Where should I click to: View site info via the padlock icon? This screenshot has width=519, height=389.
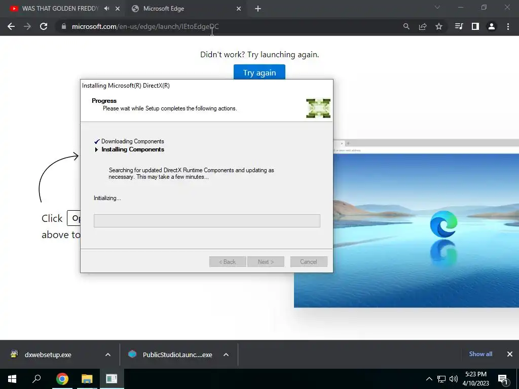[64, 26]
